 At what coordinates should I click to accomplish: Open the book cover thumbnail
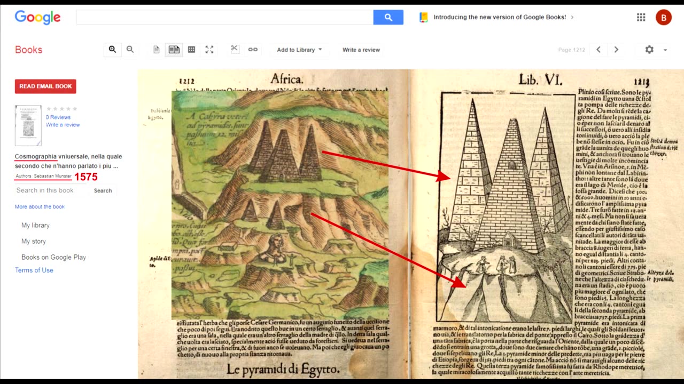pyautogui.click(x=28, y=125)
